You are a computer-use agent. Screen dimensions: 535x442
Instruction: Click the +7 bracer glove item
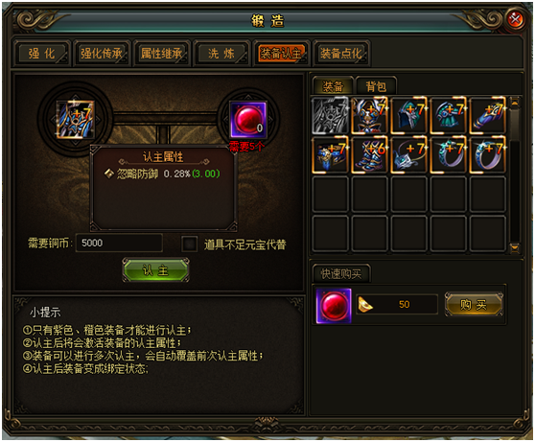point(487,115)
